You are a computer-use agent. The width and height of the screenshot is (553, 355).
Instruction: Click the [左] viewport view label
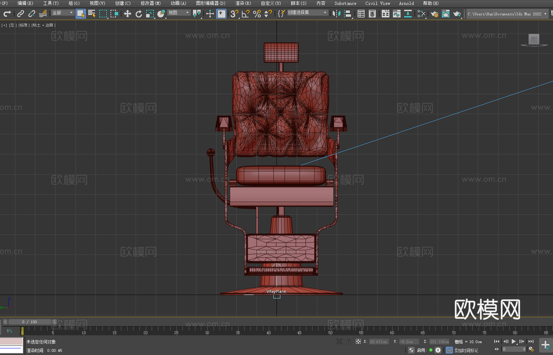[13, 25]
